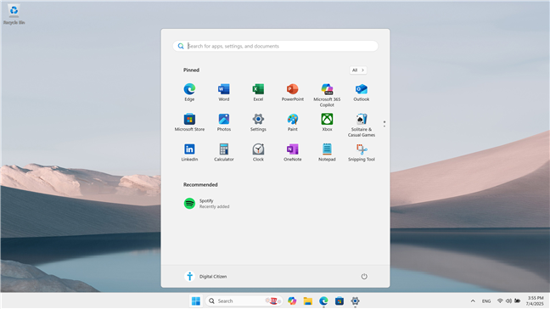Open Copilot from the taskbar
This screenshot has height=309, width=550.
tap(292, 301)
